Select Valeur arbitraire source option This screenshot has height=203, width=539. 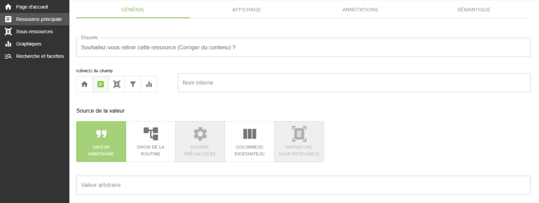click(101, 142)
